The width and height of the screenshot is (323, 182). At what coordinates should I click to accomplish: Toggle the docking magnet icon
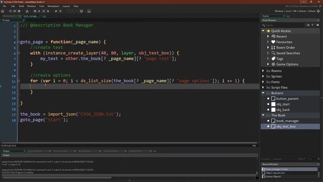tap(81, 11)
